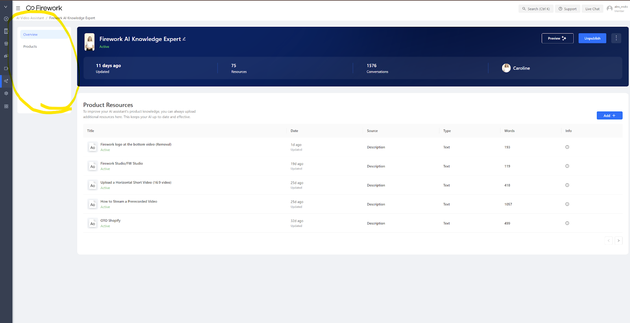The width and height of the screenshot is (630, 323).
Task: Select the Overview tab
Action: (44, 35)
